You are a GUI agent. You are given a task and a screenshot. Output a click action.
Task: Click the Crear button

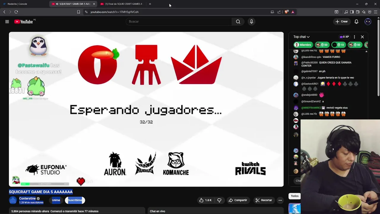tap(341, 21)
